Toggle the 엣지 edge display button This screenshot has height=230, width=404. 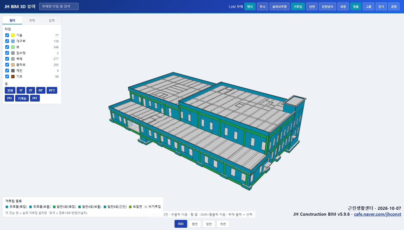250,6
